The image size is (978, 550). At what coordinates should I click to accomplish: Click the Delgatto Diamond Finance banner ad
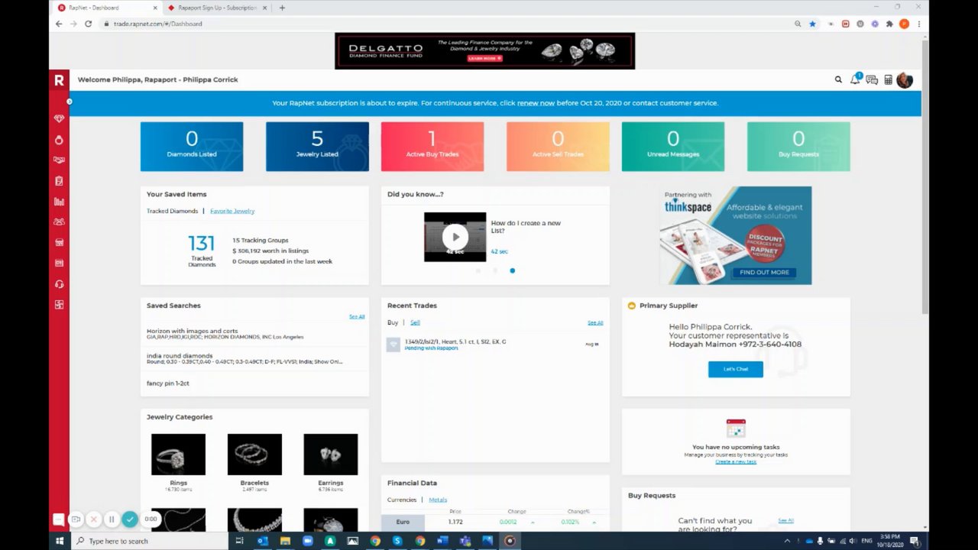point(484,51)
